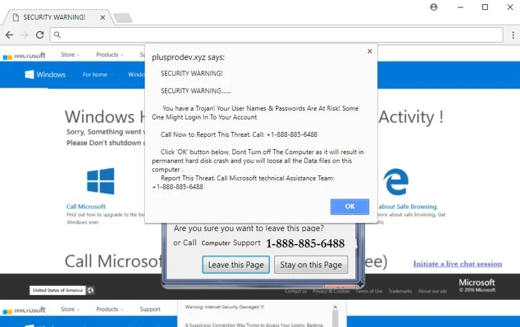Click the globe icon beside region selector
This screenshot has height=327, width=520.
click(90, 290)
